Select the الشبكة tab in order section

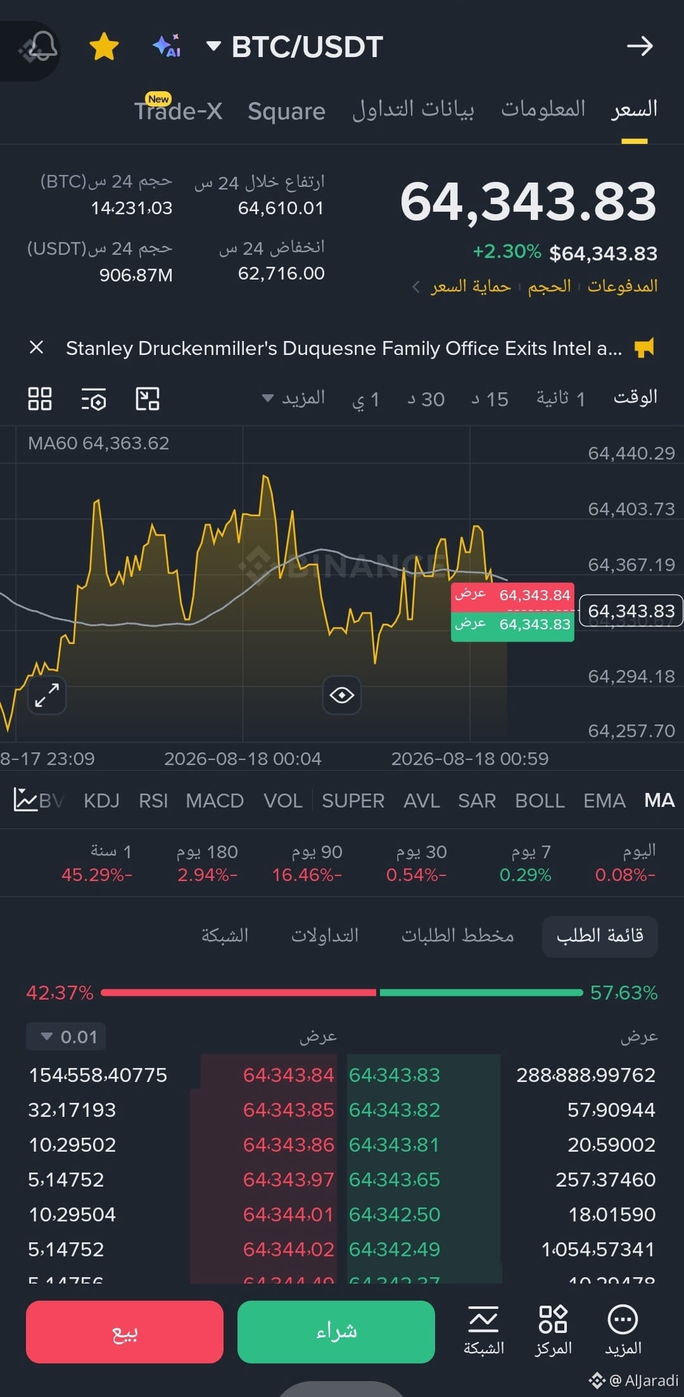[x=225, y=936]
